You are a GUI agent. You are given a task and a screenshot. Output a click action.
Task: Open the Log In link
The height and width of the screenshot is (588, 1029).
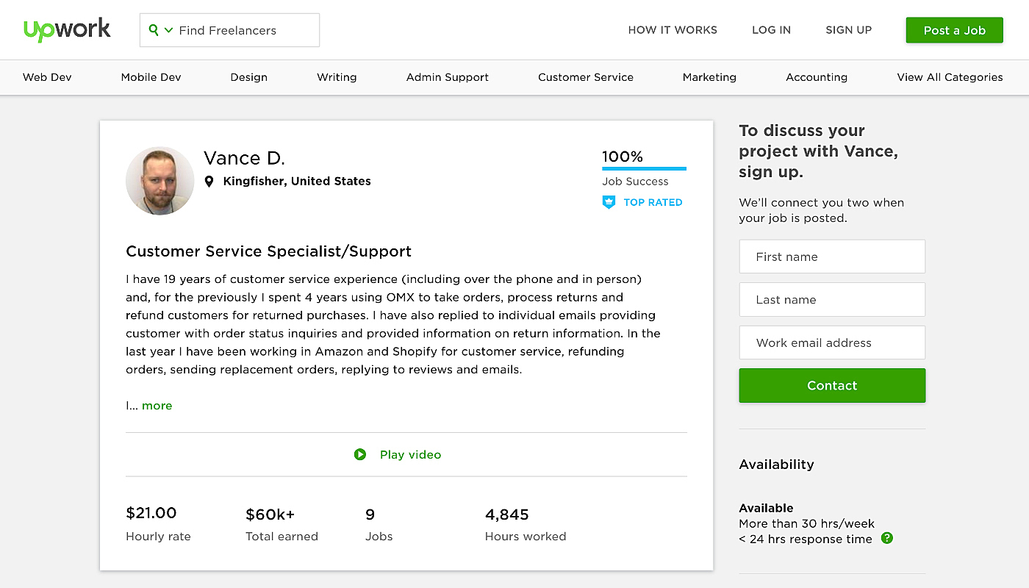(771, 30)
